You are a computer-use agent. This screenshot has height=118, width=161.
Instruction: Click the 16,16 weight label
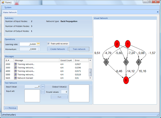pos(142,71)
